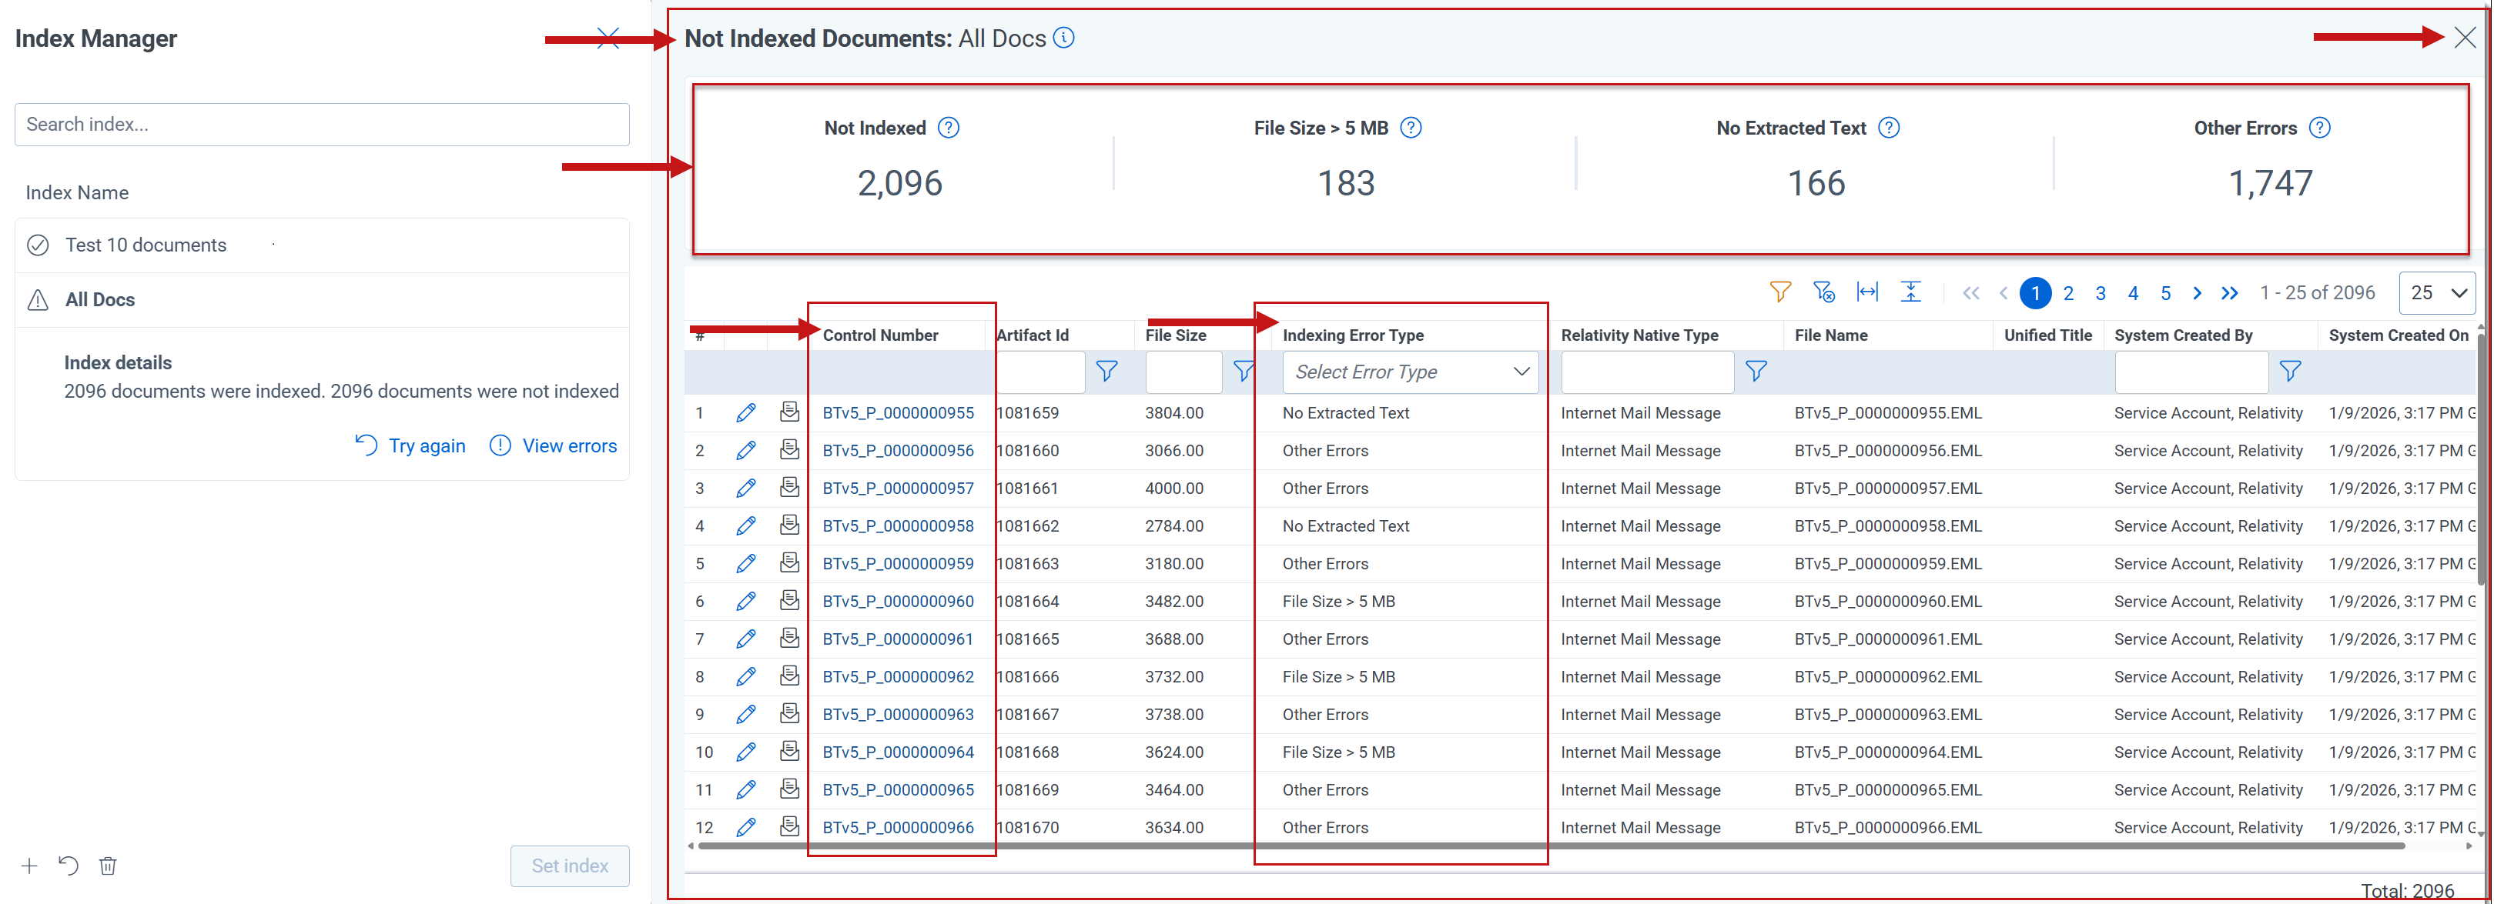Open the page size 25 dropdown
This screenshot has width=2494, height=904.
click(x=2437, y=292)
